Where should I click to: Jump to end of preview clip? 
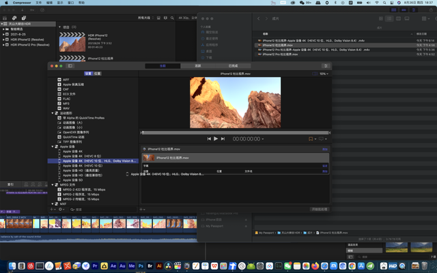[x=223, y=139]
